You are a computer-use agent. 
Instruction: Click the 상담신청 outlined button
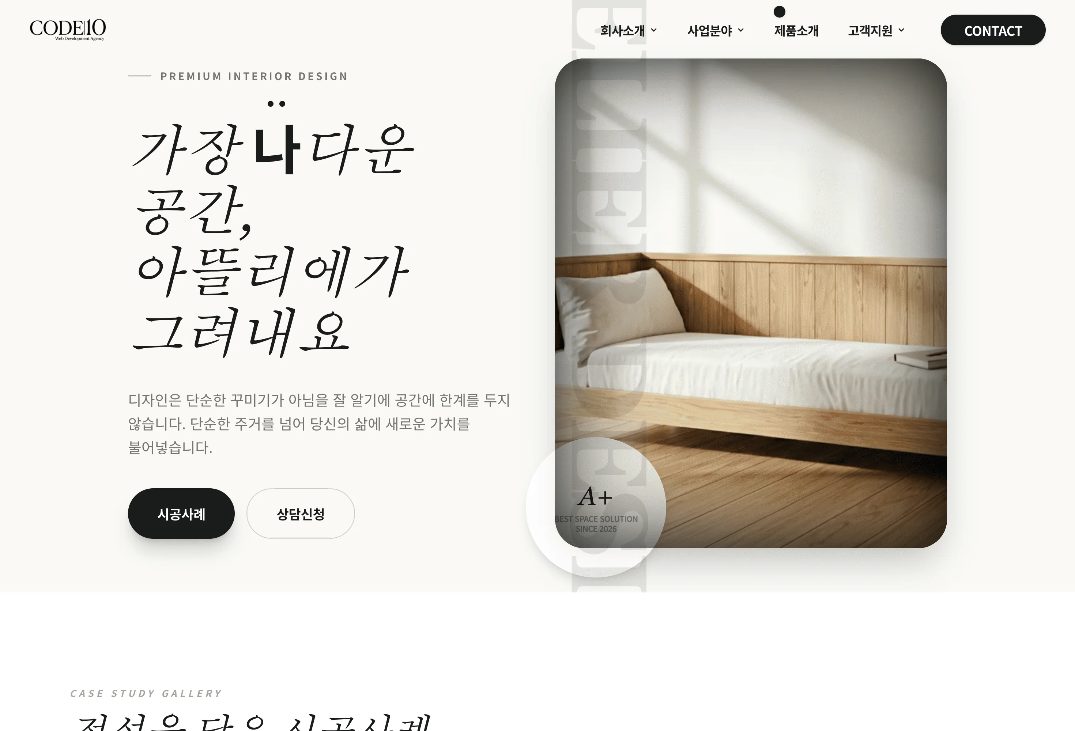[300, 513]
